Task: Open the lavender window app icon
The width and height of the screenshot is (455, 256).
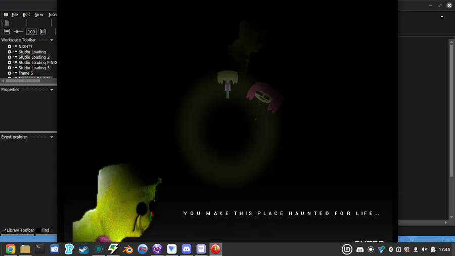Action: point(201,249)
